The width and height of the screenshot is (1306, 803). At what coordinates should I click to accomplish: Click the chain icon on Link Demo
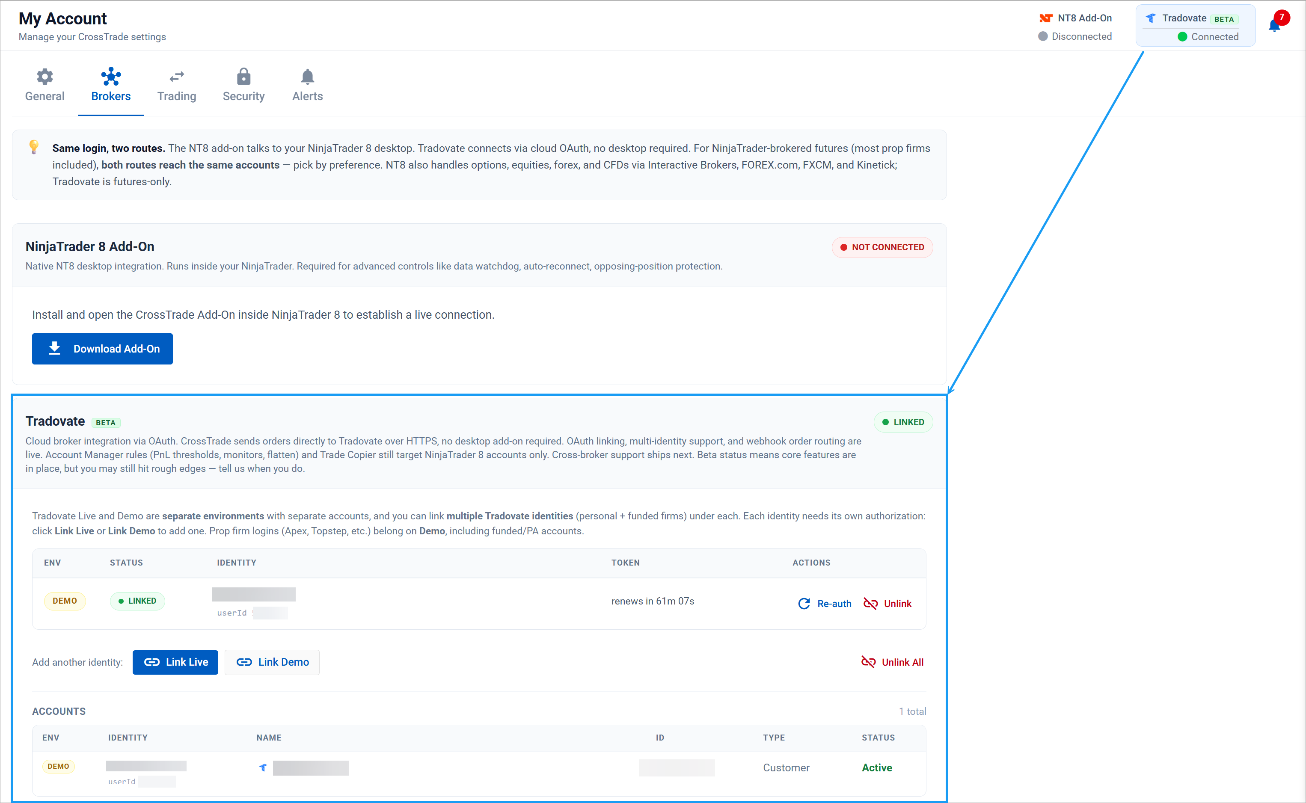coord(244,662)
